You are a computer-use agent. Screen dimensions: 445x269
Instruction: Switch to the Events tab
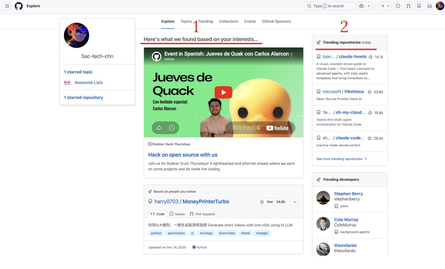(x=250, y=21)
